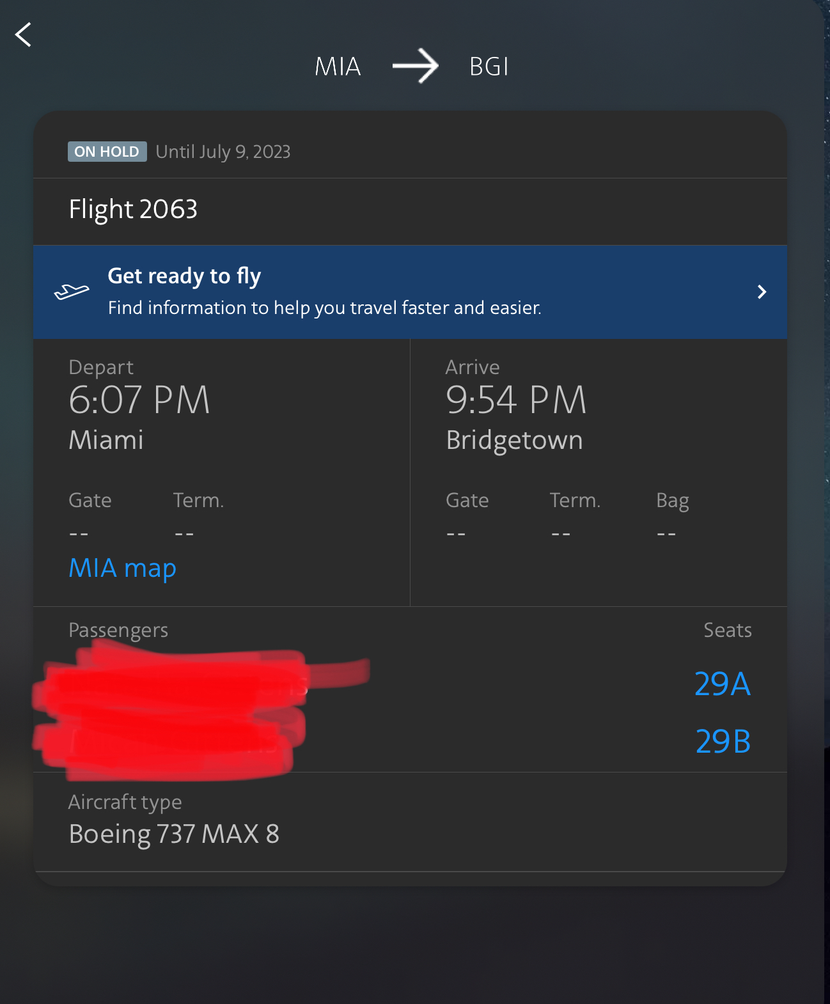
Task: Tap the Get ready to fly title
Action: [184, 276]
